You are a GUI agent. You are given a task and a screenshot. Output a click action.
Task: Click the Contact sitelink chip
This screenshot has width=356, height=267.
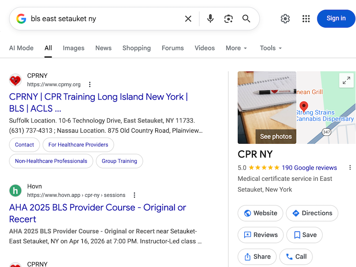pos(24,145)
